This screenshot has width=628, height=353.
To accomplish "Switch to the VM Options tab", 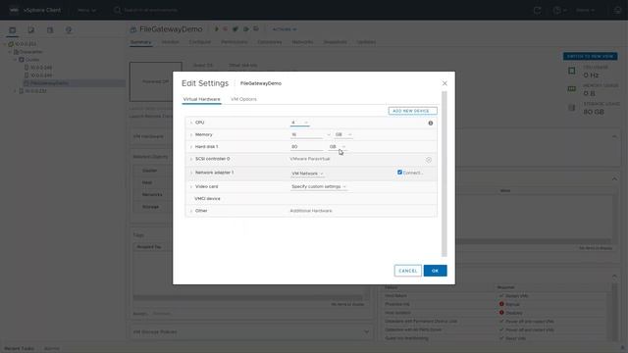I will point(243,99).
